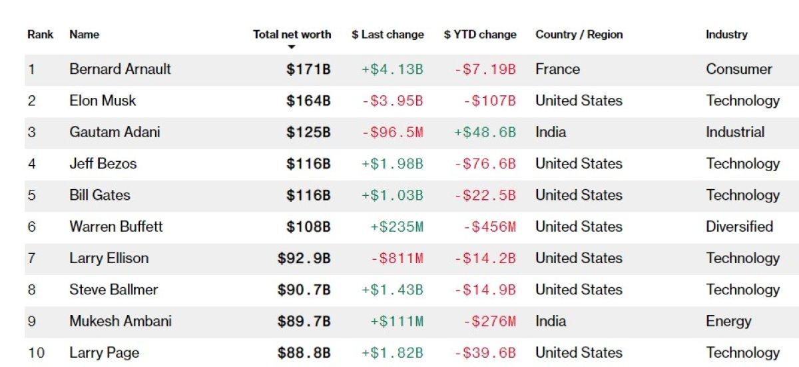Click the Country / Region column header
This screenshot has height=367, width=799.
pyautogui.click(x=579, y=35)
